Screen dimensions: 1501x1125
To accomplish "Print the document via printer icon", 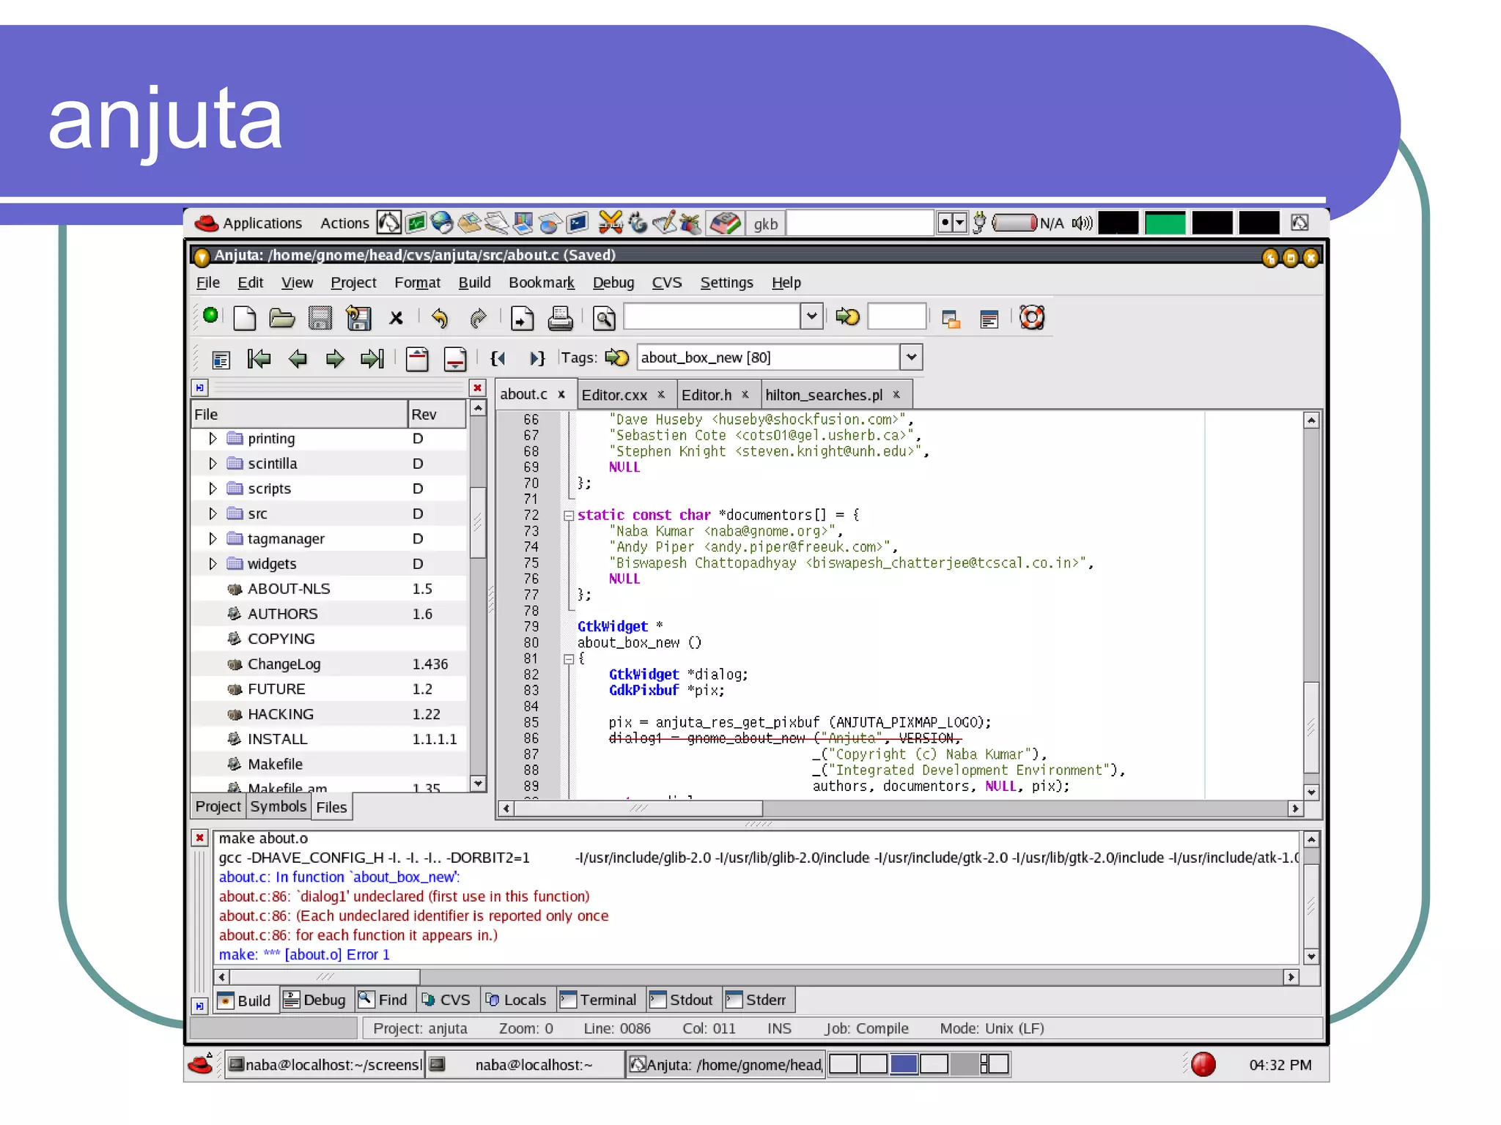I will click(x=560, y=318).
